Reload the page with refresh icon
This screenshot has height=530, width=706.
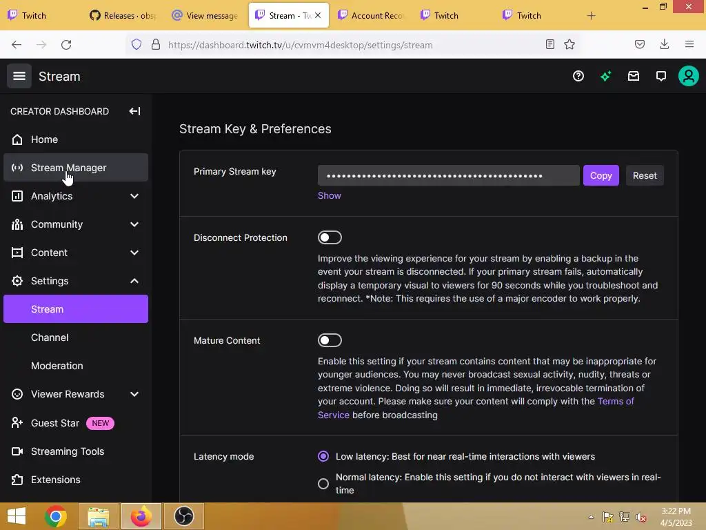click(x=66, y=44)
